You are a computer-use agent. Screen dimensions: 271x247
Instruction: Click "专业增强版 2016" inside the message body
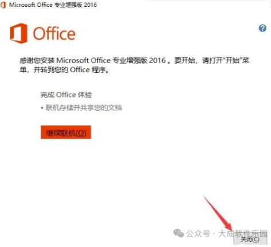coord(139,61)
